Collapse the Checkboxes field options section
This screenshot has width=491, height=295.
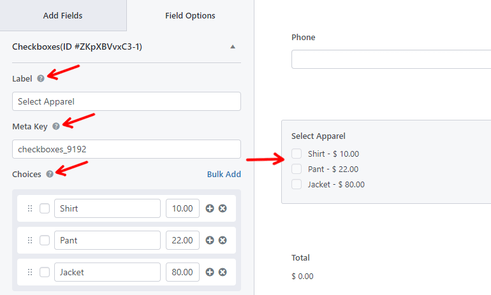[233, 47]
